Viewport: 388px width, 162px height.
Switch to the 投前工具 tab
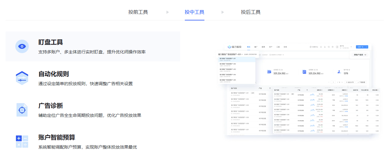coord(138,12)
